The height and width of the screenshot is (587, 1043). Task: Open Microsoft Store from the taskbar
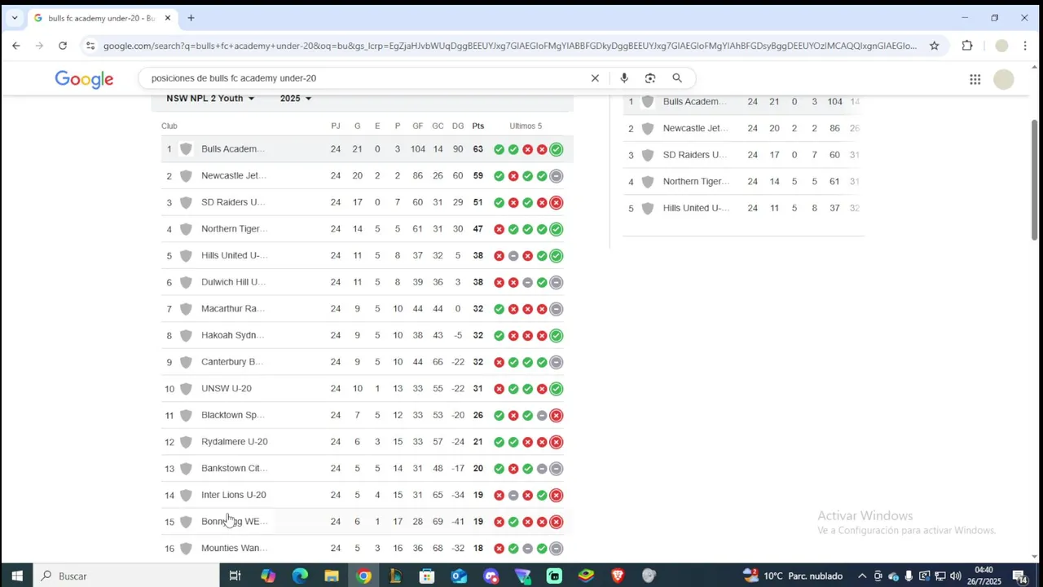click(427, 576)
